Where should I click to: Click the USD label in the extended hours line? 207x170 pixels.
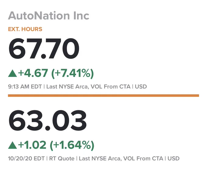click(x=141, y=87)
